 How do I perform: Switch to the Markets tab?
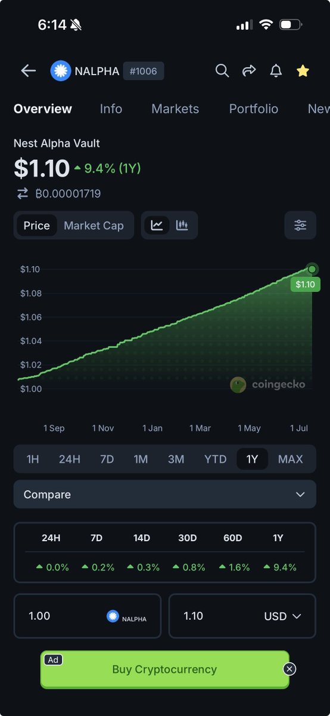pyautogui.click(x=175, y=109)
